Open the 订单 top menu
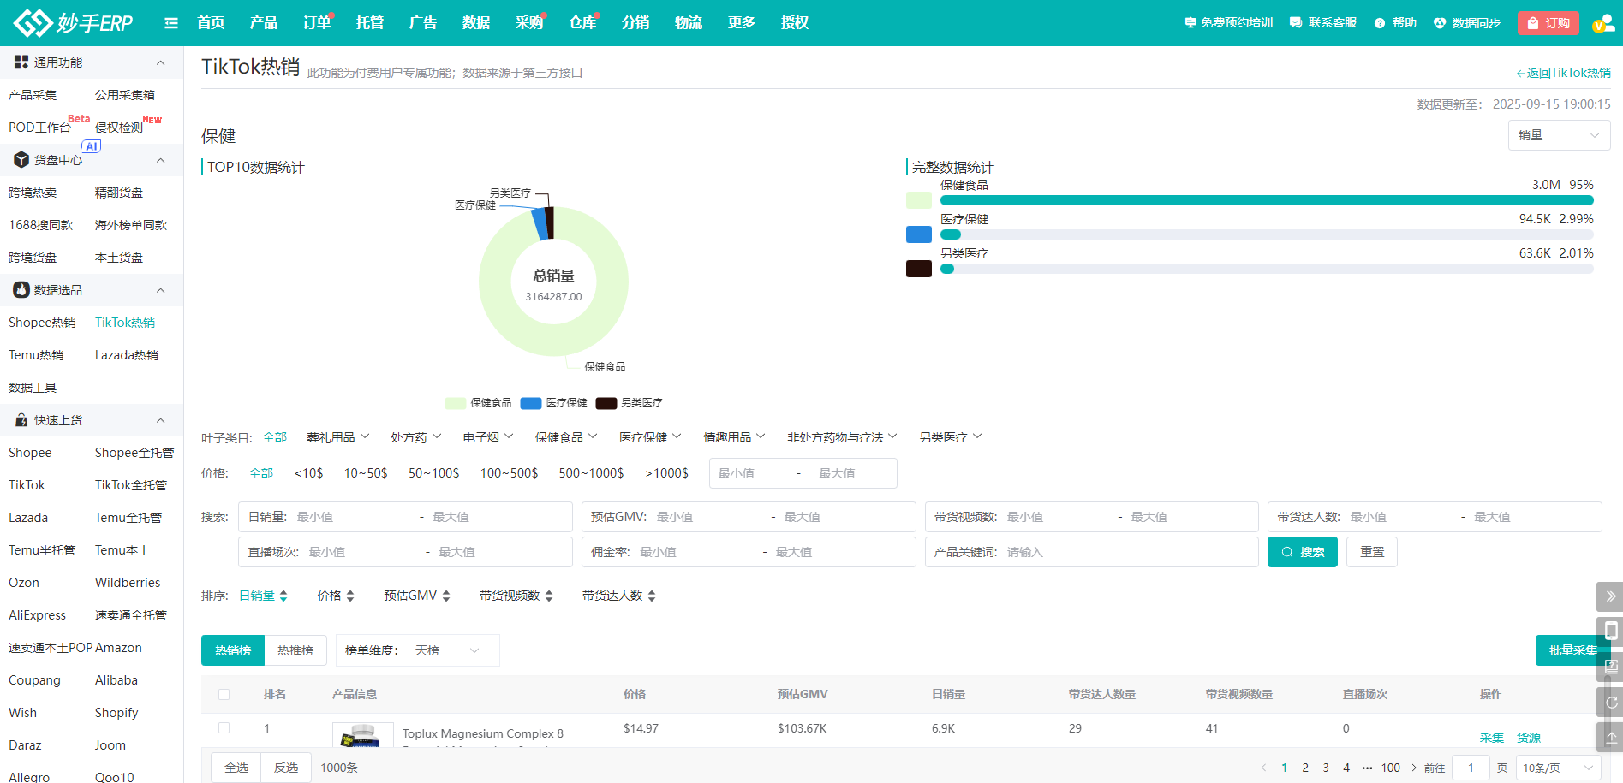Screen dimensions: 1623x783 (317, 23)
